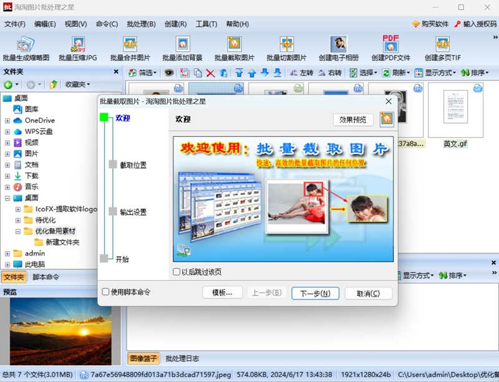
Task: Open the 批量切割图片 tool
Action: (x=286, y=49)
